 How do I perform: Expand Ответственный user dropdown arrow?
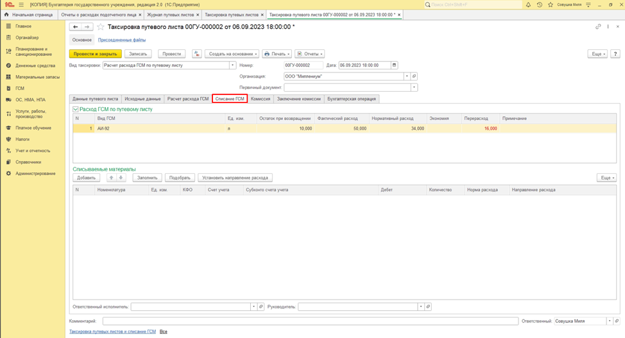pyautogui.click(x=610, y=321)
